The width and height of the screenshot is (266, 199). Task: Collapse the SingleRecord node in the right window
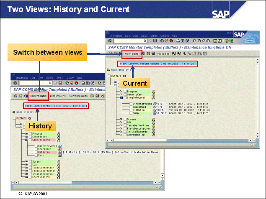[120, 97]
